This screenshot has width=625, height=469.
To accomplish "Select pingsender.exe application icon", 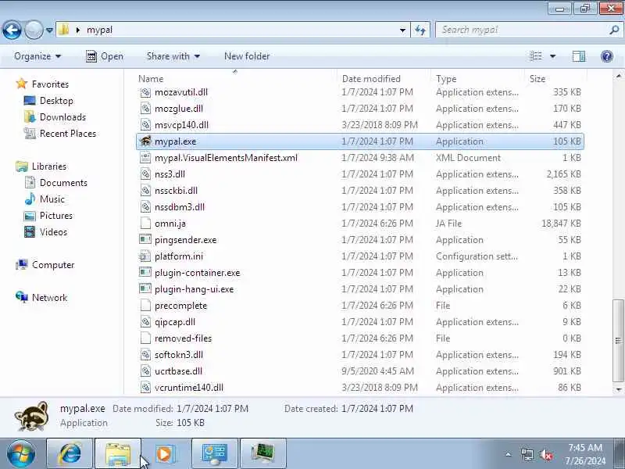I will pos(145,240).
